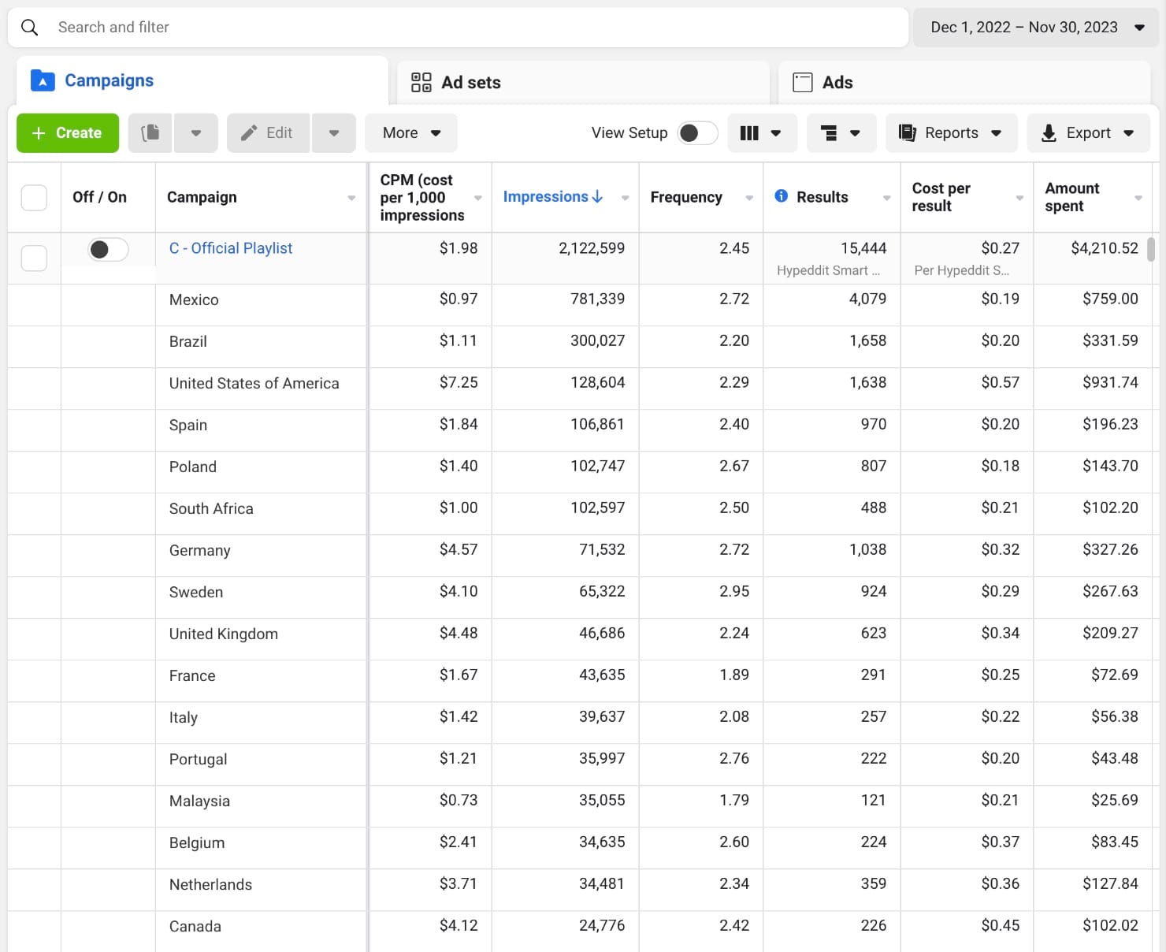Select the header checkbox to select all campaigns
This screenshot has height=952, width=1166.
(34, 197)
